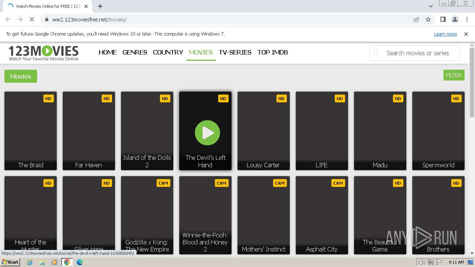This screenshot has height=267, width=475.
Task: Share this page icon
Action: point(416,20)
